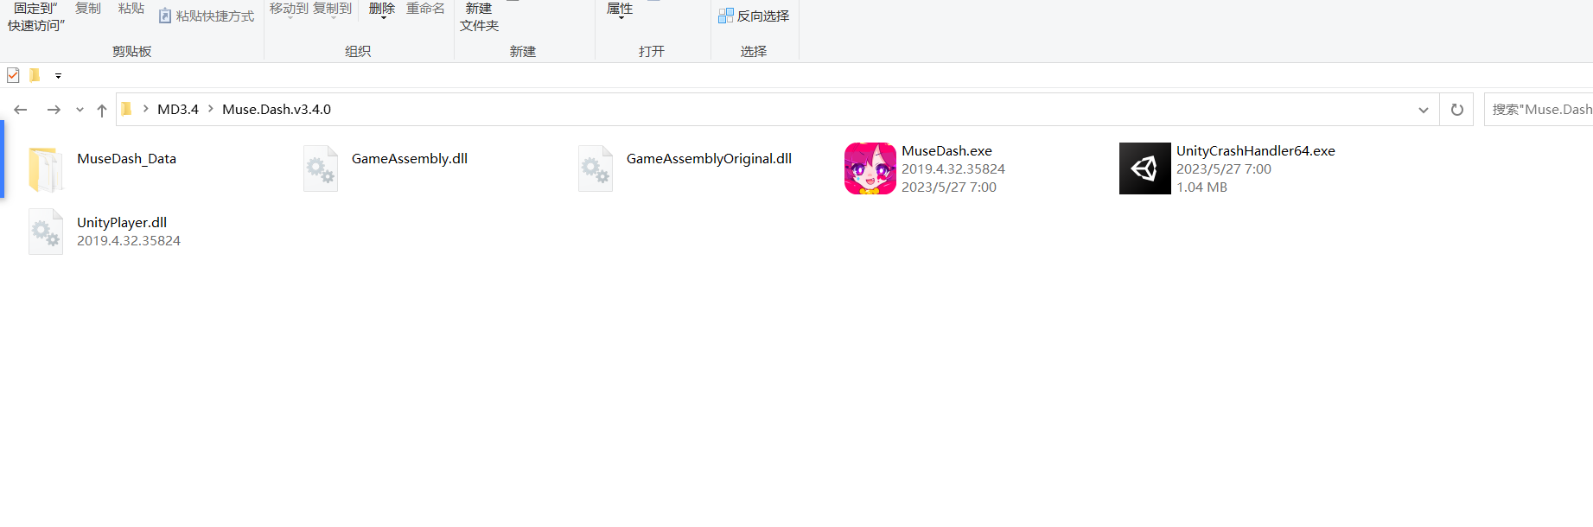Select the GameAssemblyOriginal.dll file icon
1593x527 pixels.
pyautogui.click(x=595, y=168)
